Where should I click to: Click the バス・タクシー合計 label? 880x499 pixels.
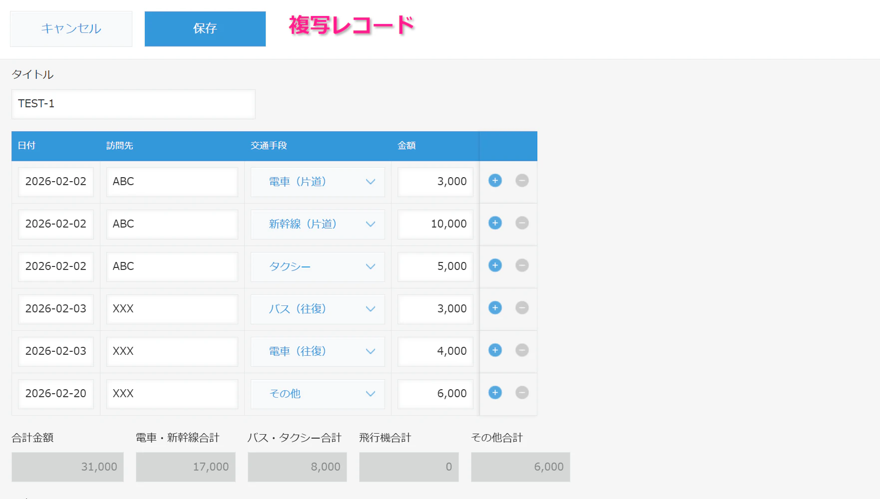tap(295, 438)
